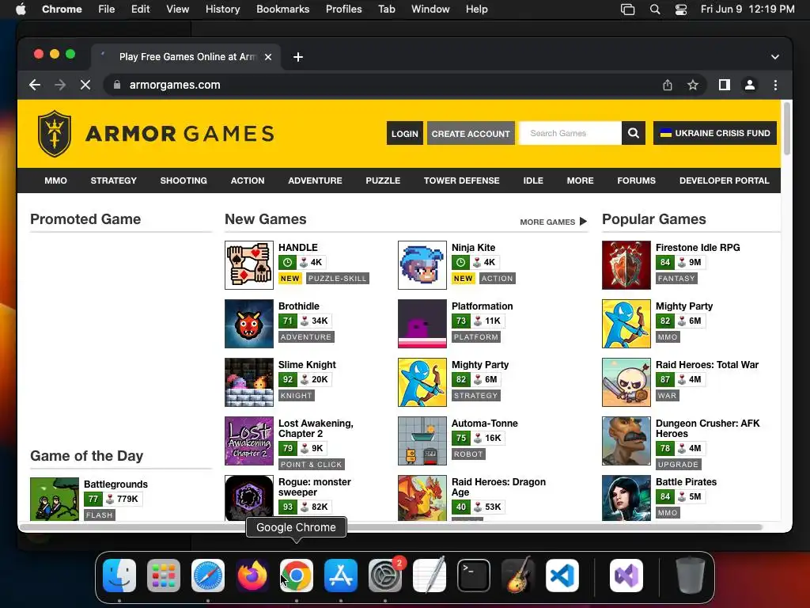Stop loading the page with the X button

click(85, 85)
